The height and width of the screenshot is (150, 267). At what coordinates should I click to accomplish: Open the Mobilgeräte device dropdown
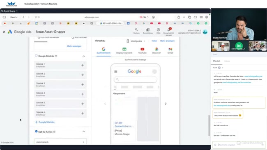136,41
